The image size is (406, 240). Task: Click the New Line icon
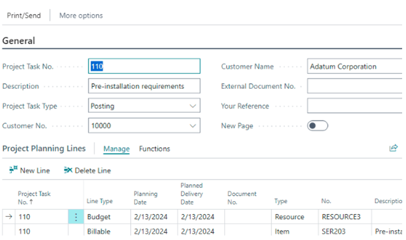(13, 170)
